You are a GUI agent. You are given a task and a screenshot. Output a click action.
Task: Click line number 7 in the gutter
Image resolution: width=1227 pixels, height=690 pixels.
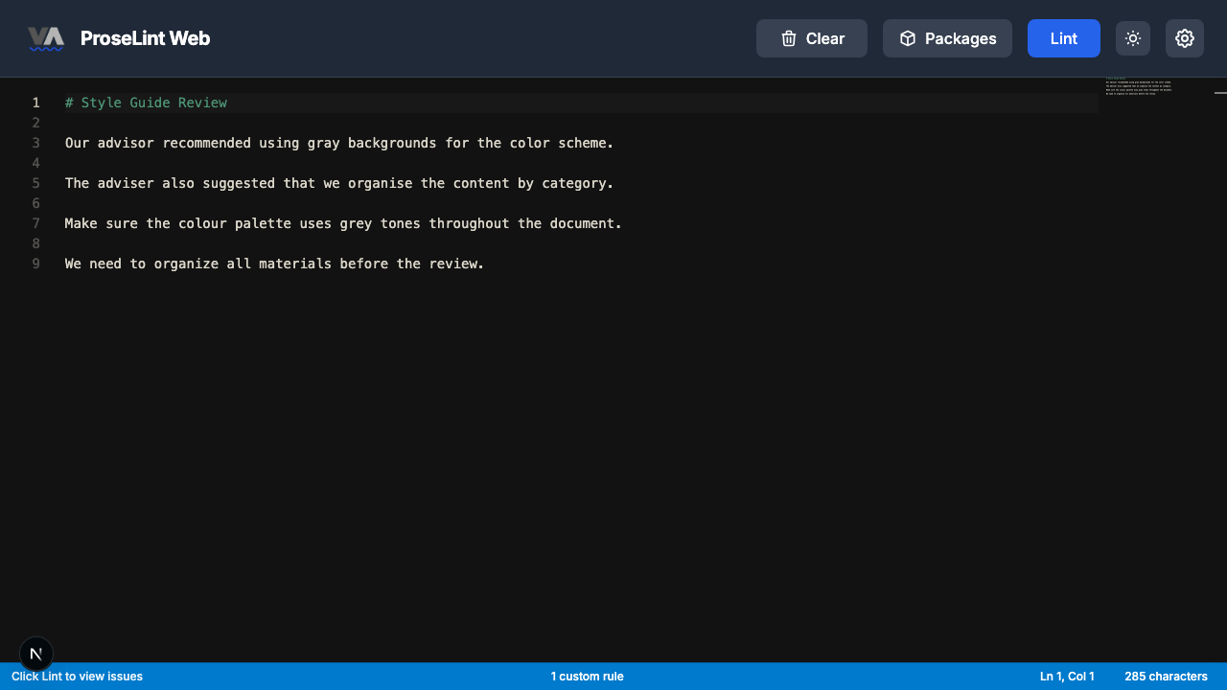coord(35,223)
